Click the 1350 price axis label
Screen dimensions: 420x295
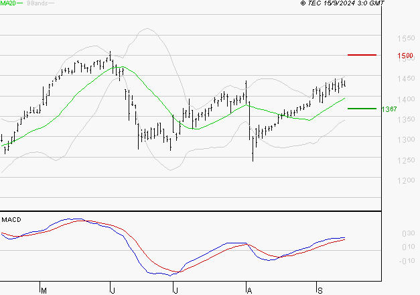pyautogui.click(x=406, y=119)
